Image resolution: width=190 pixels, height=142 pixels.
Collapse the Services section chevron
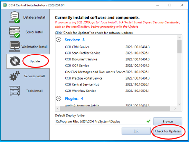coord(58,40)
